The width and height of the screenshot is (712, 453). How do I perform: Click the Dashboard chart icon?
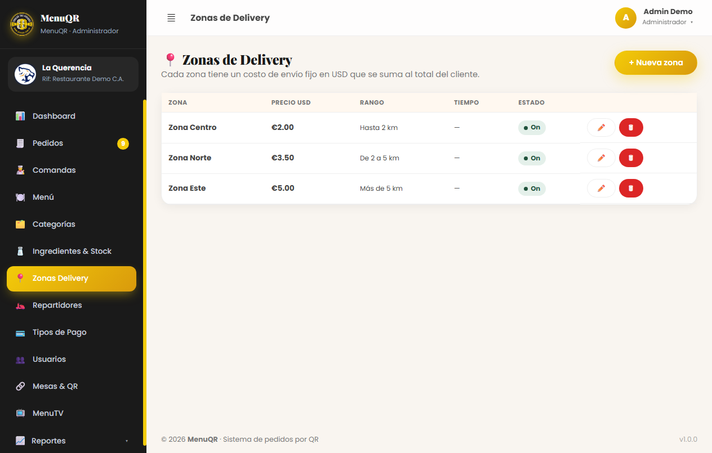[x=20, y=116]
